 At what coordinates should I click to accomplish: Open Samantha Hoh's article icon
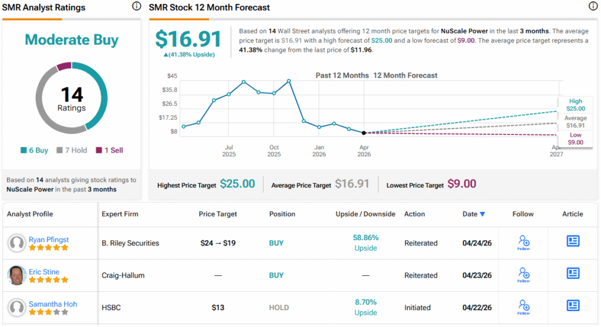[x=573, y=305]
